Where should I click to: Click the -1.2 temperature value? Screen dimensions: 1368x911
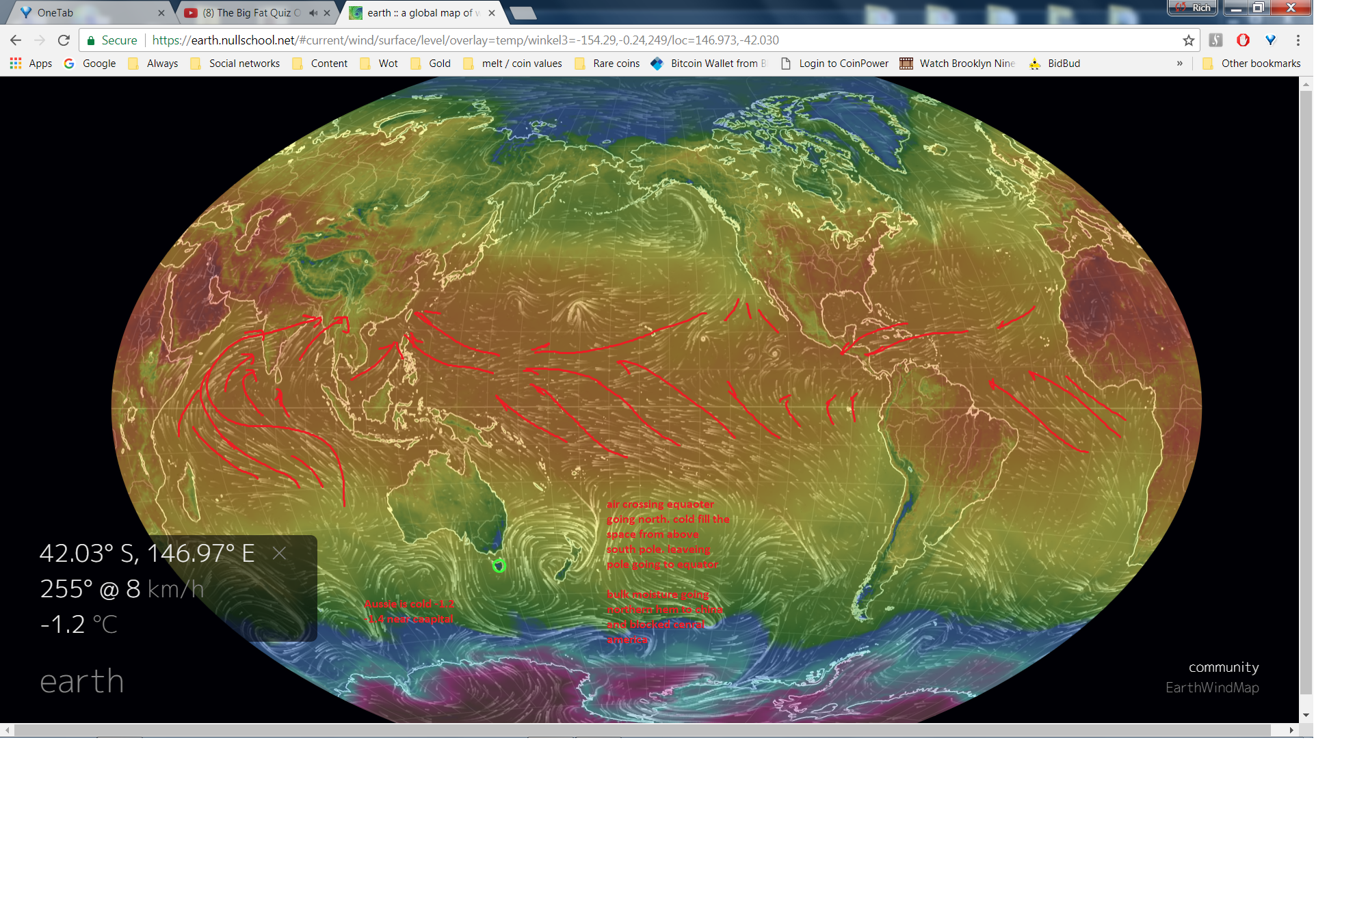point(63,624)
